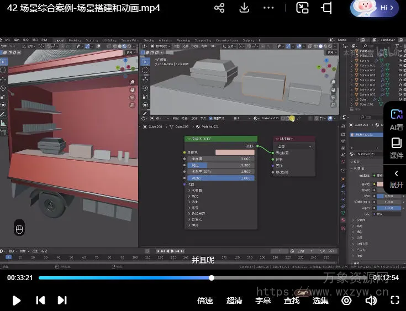This screenshot has width=406, height=311.
Task: Toggle fullscreen mode
Action: pyautogui.click(x=394, y=301)
